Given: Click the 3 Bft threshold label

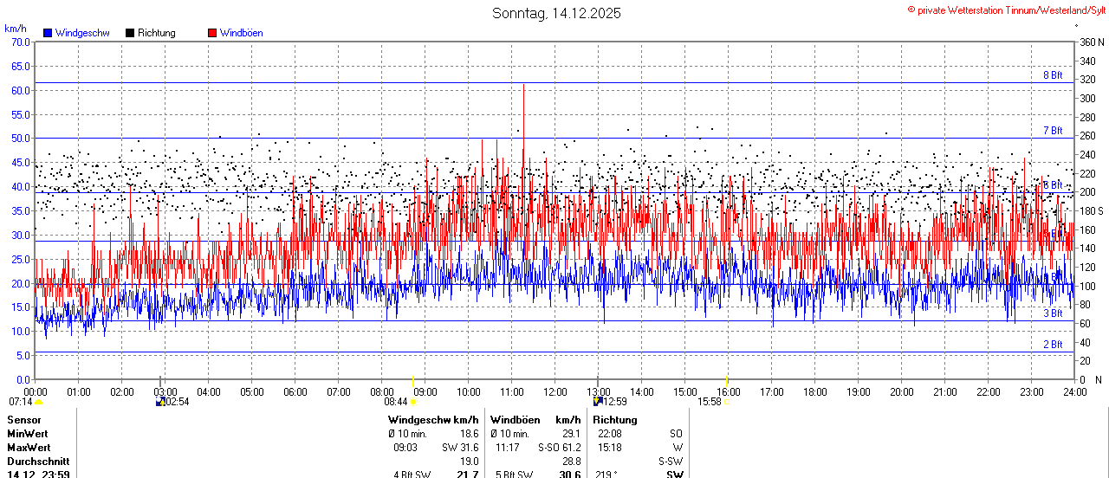Looking at the screenshot, I should 1053,313.
